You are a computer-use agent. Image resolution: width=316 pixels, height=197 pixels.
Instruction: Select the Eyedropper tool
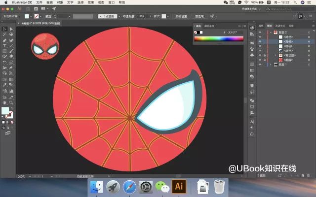click(x=4, y=85)
